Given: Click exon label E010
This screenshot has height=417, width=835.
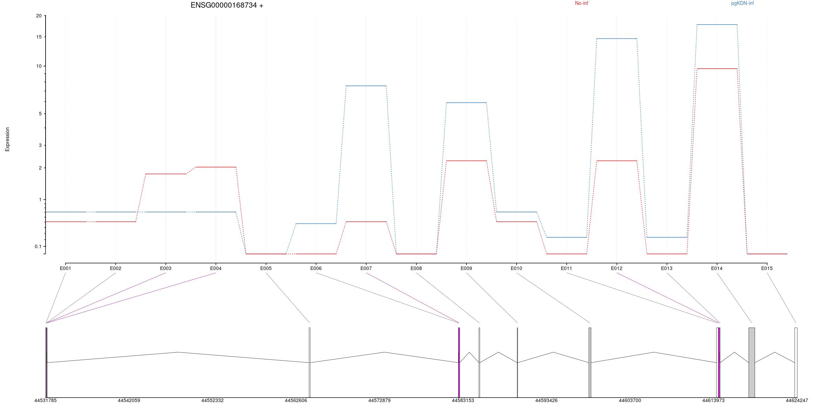Looking at the screenshot, I should coord(516,268).
